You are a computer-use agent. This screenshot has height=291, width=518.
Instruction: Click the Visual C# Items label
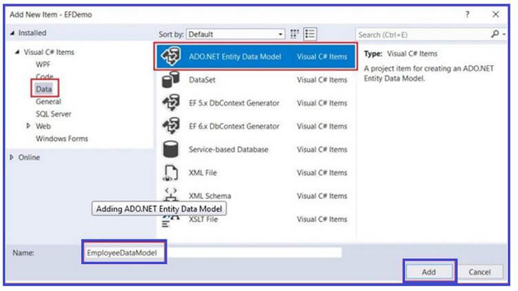(49, 52)
